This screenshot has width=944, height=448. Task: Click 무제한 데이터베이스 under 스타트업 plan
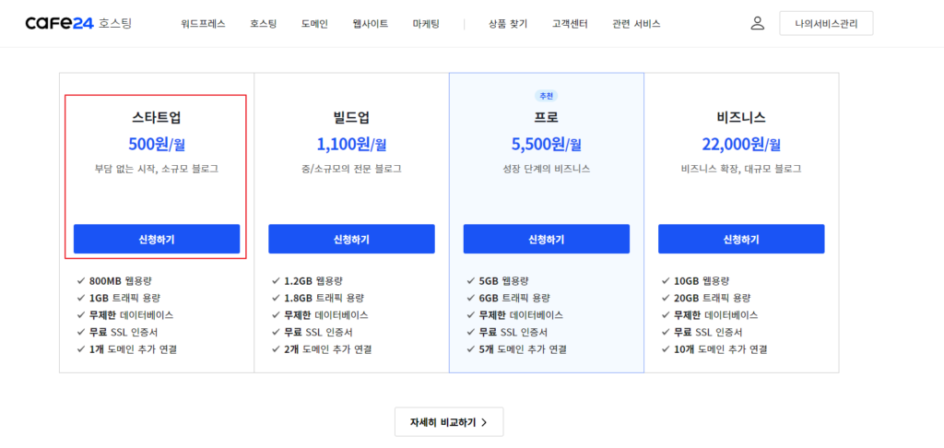coord(125,315)
